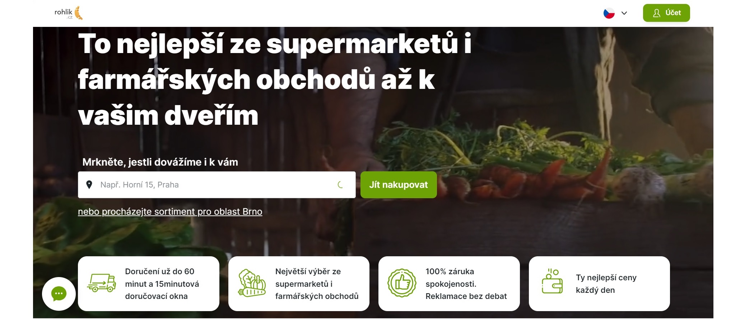Expand the language dropdown chevron
Viewport: 754px width, 319px height.
click(624, 13)
